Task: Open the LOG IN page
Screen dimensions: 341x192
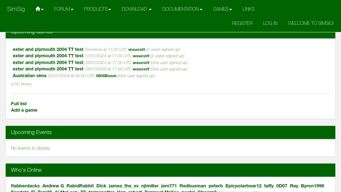Action: (270, 23)
